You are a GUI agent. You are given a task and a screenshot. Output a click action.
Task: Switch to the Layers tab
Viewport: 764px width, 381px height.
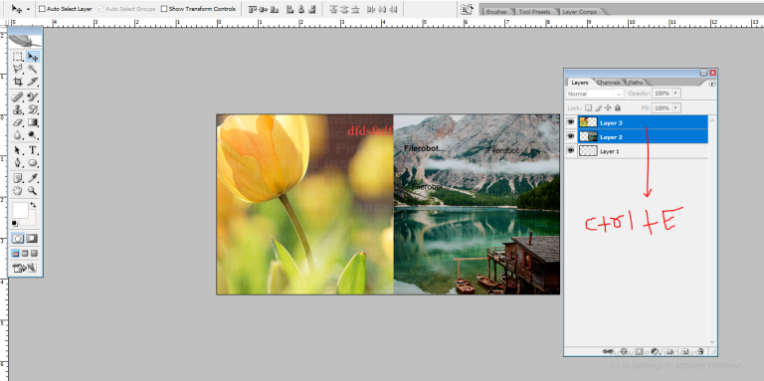tap(580, 83)
